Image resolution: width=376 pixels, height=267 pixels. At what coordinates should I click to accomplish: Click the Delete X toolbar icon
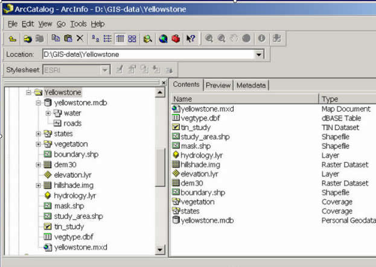(x=80, y=39)
